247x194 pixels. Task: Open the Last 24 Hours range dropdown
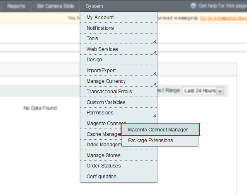(203, 91)
